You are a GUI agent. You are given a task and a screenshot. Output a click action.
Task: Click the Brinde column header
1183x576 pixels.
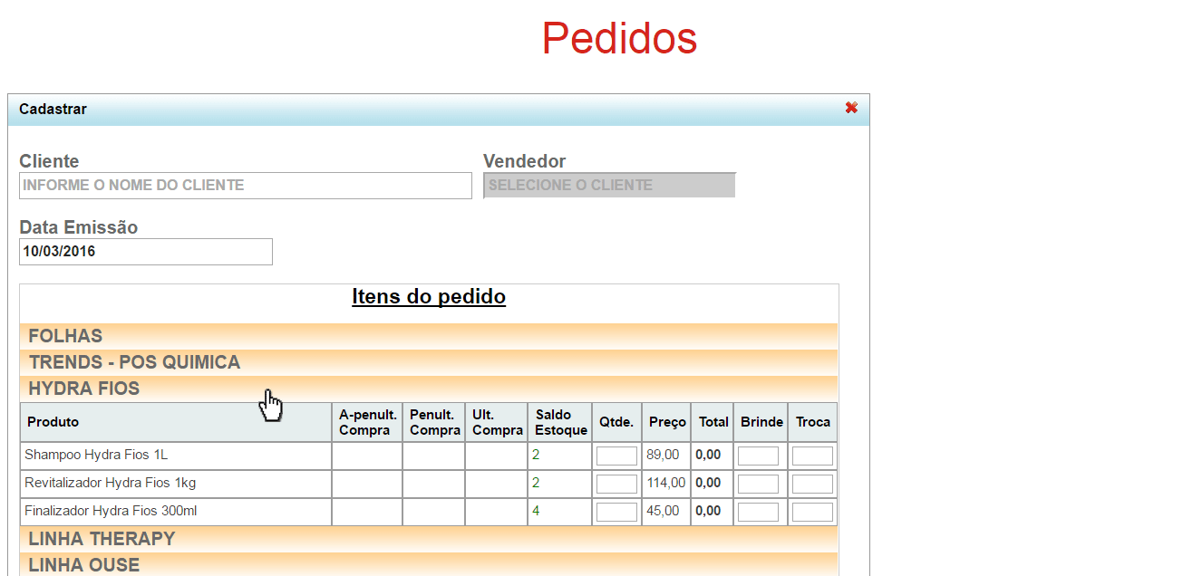761,422
